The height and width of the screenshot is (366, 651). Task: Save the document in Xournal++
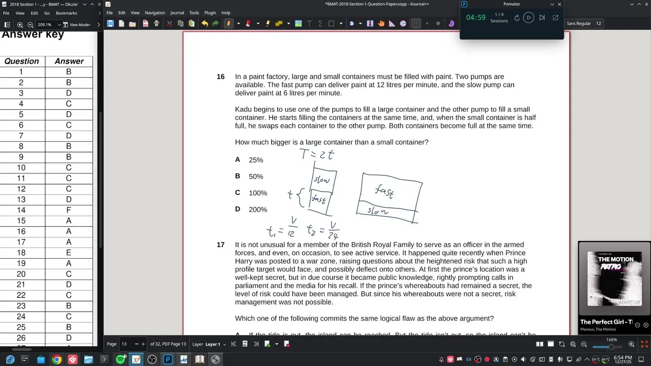click(x=110, y=23)
